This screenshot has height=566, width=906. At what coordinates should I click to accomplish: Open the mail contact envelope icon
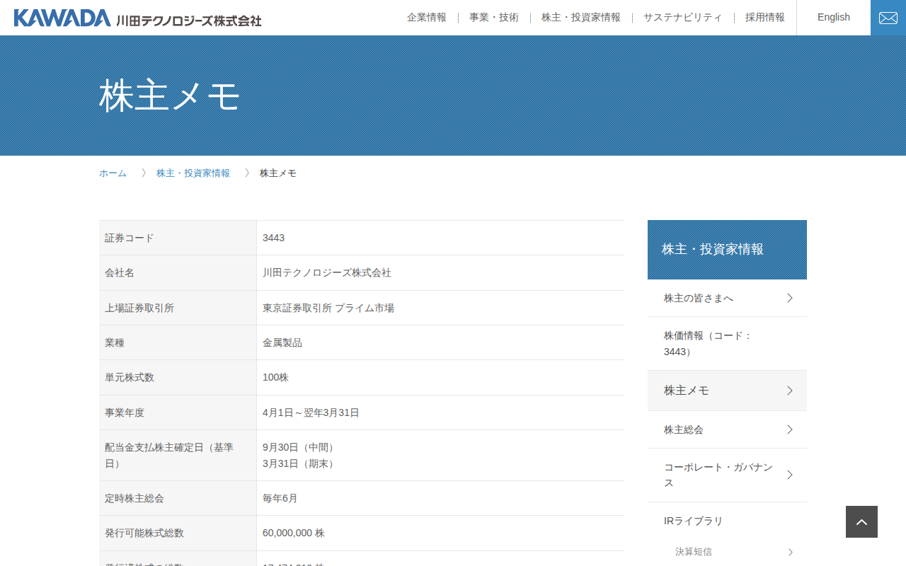click(x=888, y=18)
